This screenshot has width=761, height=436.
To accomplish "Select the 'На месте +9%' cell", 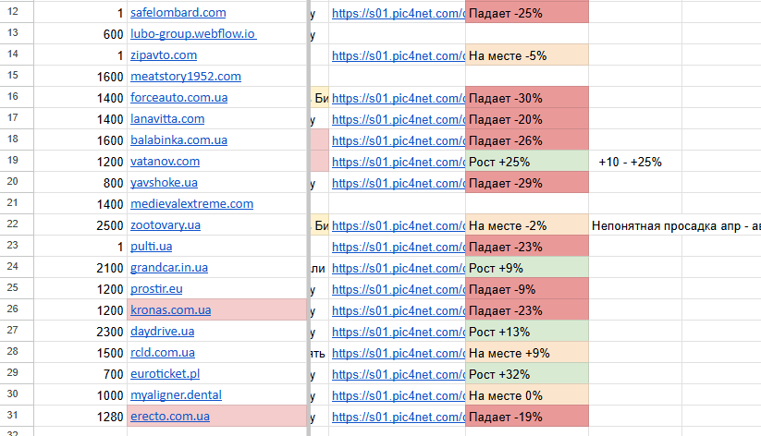I will click(526, 353).
